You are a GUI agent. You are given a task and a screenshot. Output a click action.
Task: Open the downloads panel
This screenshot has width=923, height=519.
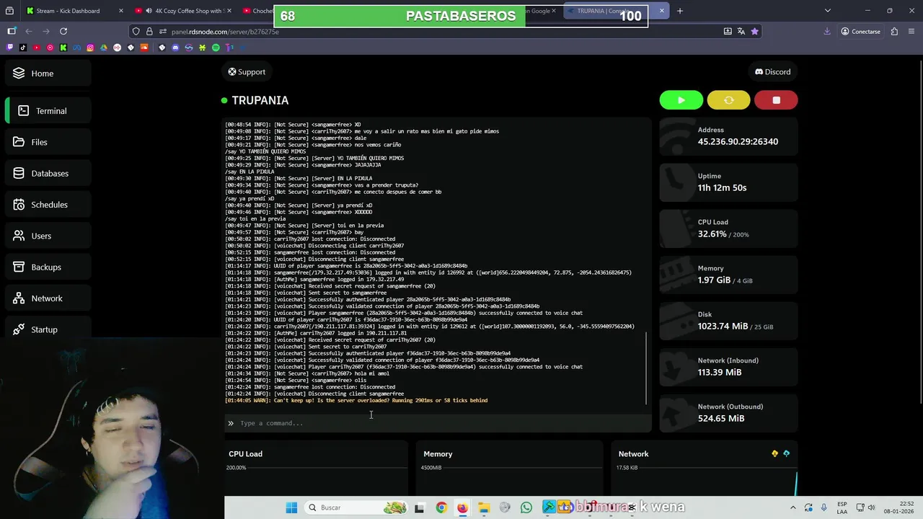(x=827, y=31)
